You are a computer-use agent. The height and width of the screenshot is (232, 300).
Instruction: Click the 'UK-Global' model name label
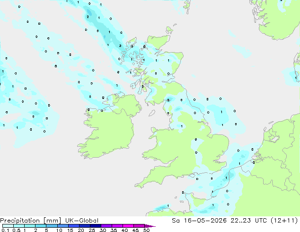pyautogui.click(x=82, y=221)
